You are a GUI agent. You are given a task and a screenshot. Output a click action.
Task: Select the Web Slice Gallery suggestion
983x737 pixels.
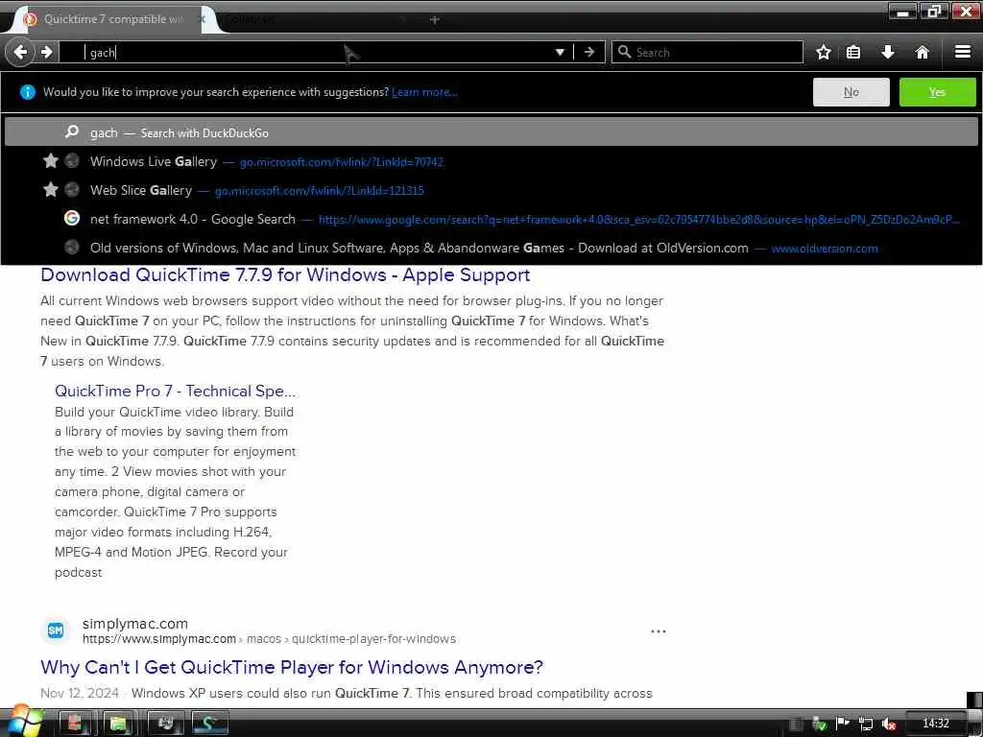[x=491, y=191]
